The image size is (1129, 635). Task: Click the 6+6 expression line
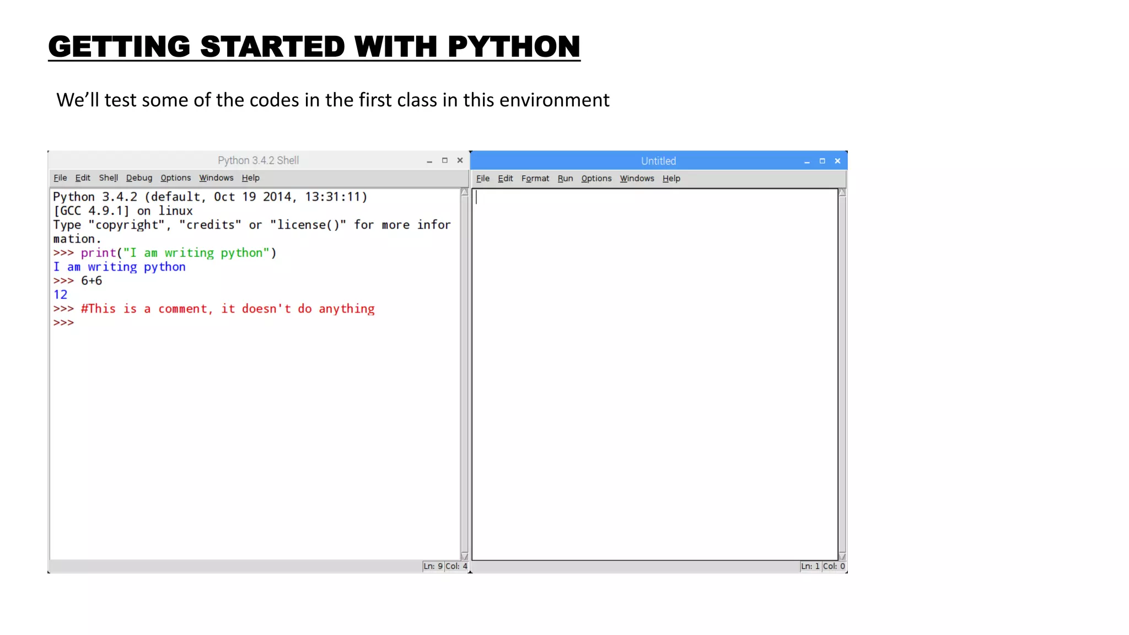[78, 281]
